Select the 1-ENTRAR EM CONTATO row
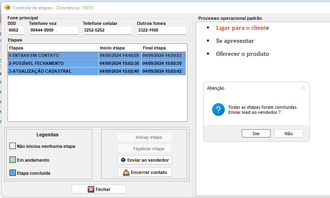The width and height of the screenshot is (330, 198). [x=53, y=55]
